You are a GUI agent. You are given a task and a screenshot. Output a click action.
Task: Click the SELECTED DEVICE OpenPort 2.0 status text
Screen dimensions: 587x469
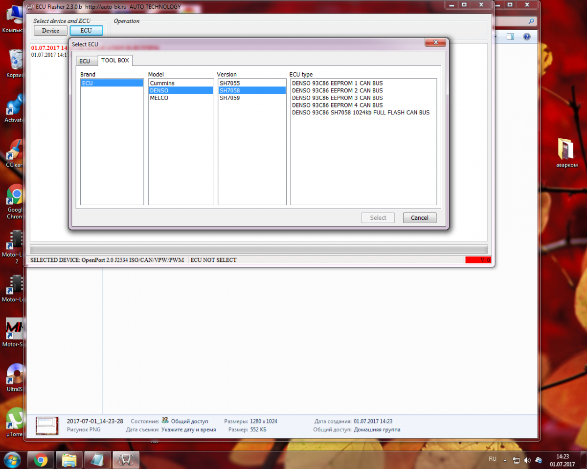pos(107,260)
